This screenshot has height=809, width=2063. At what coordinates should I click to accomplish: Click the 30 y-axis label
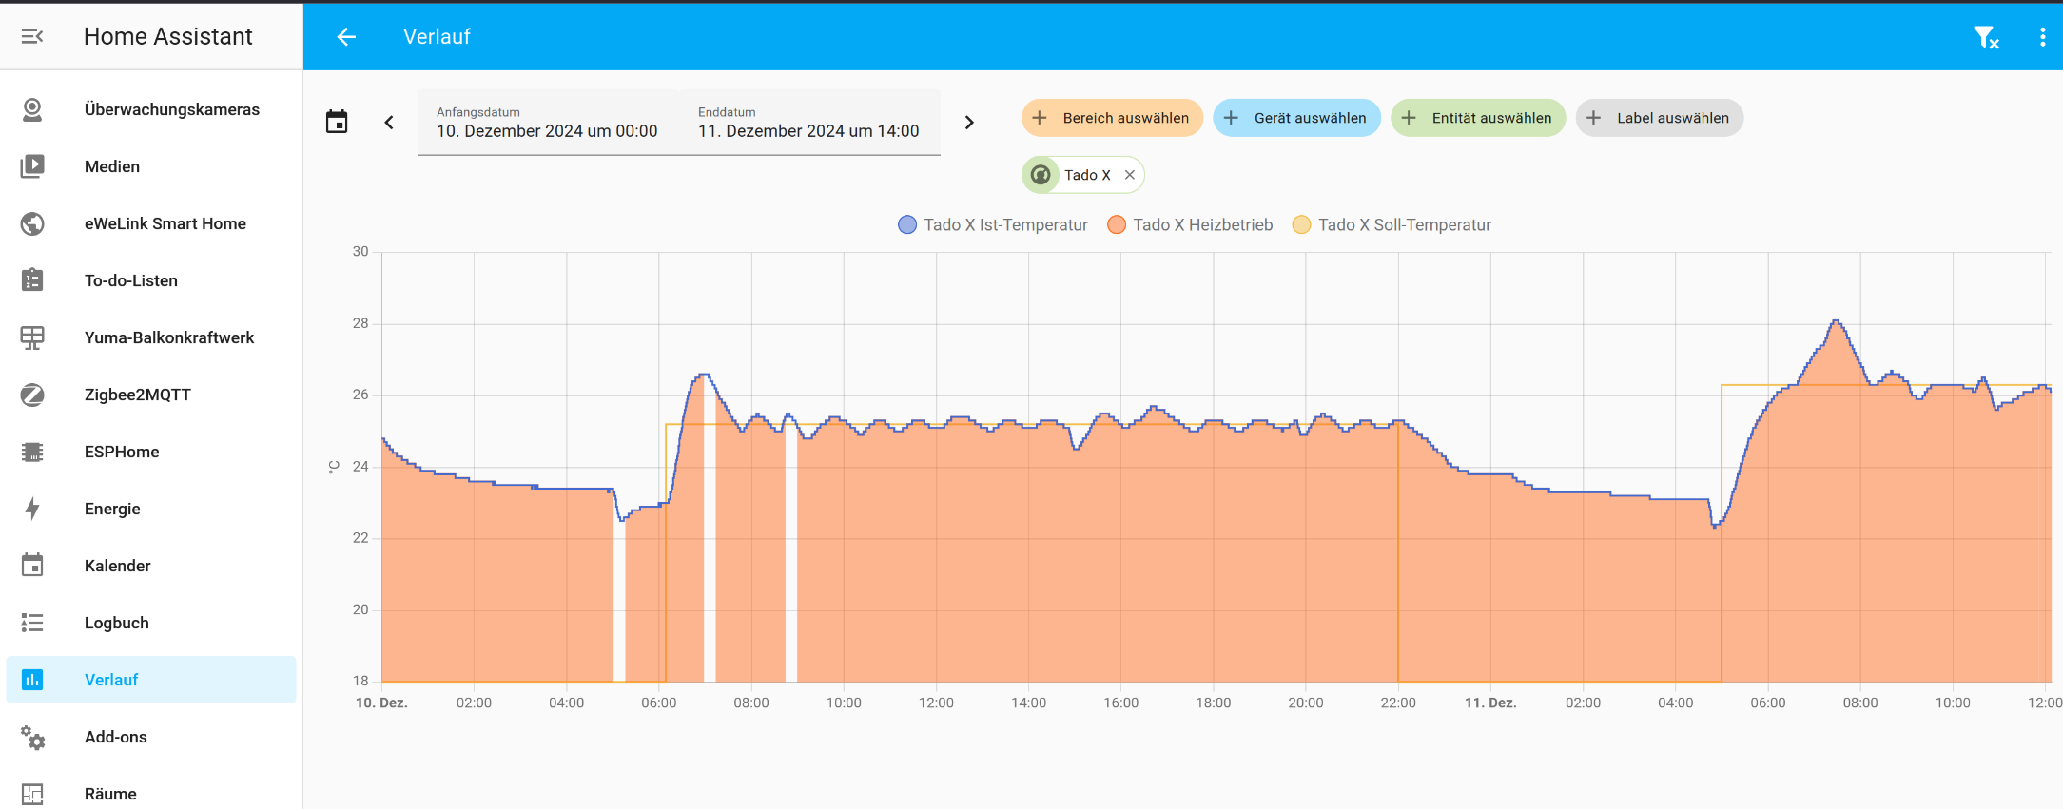coord(360,252)
